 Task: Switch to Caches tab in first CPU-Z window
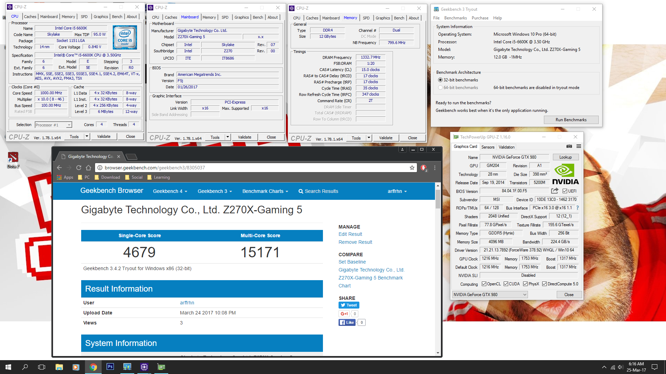[30, 17]
